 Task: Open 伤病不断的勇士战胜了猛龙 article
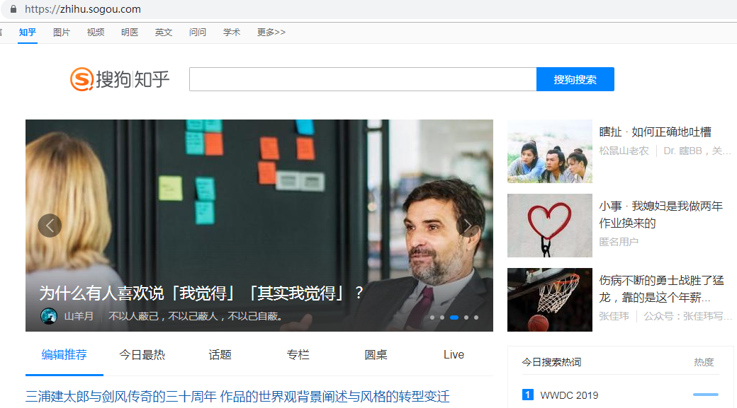(661, 288)
